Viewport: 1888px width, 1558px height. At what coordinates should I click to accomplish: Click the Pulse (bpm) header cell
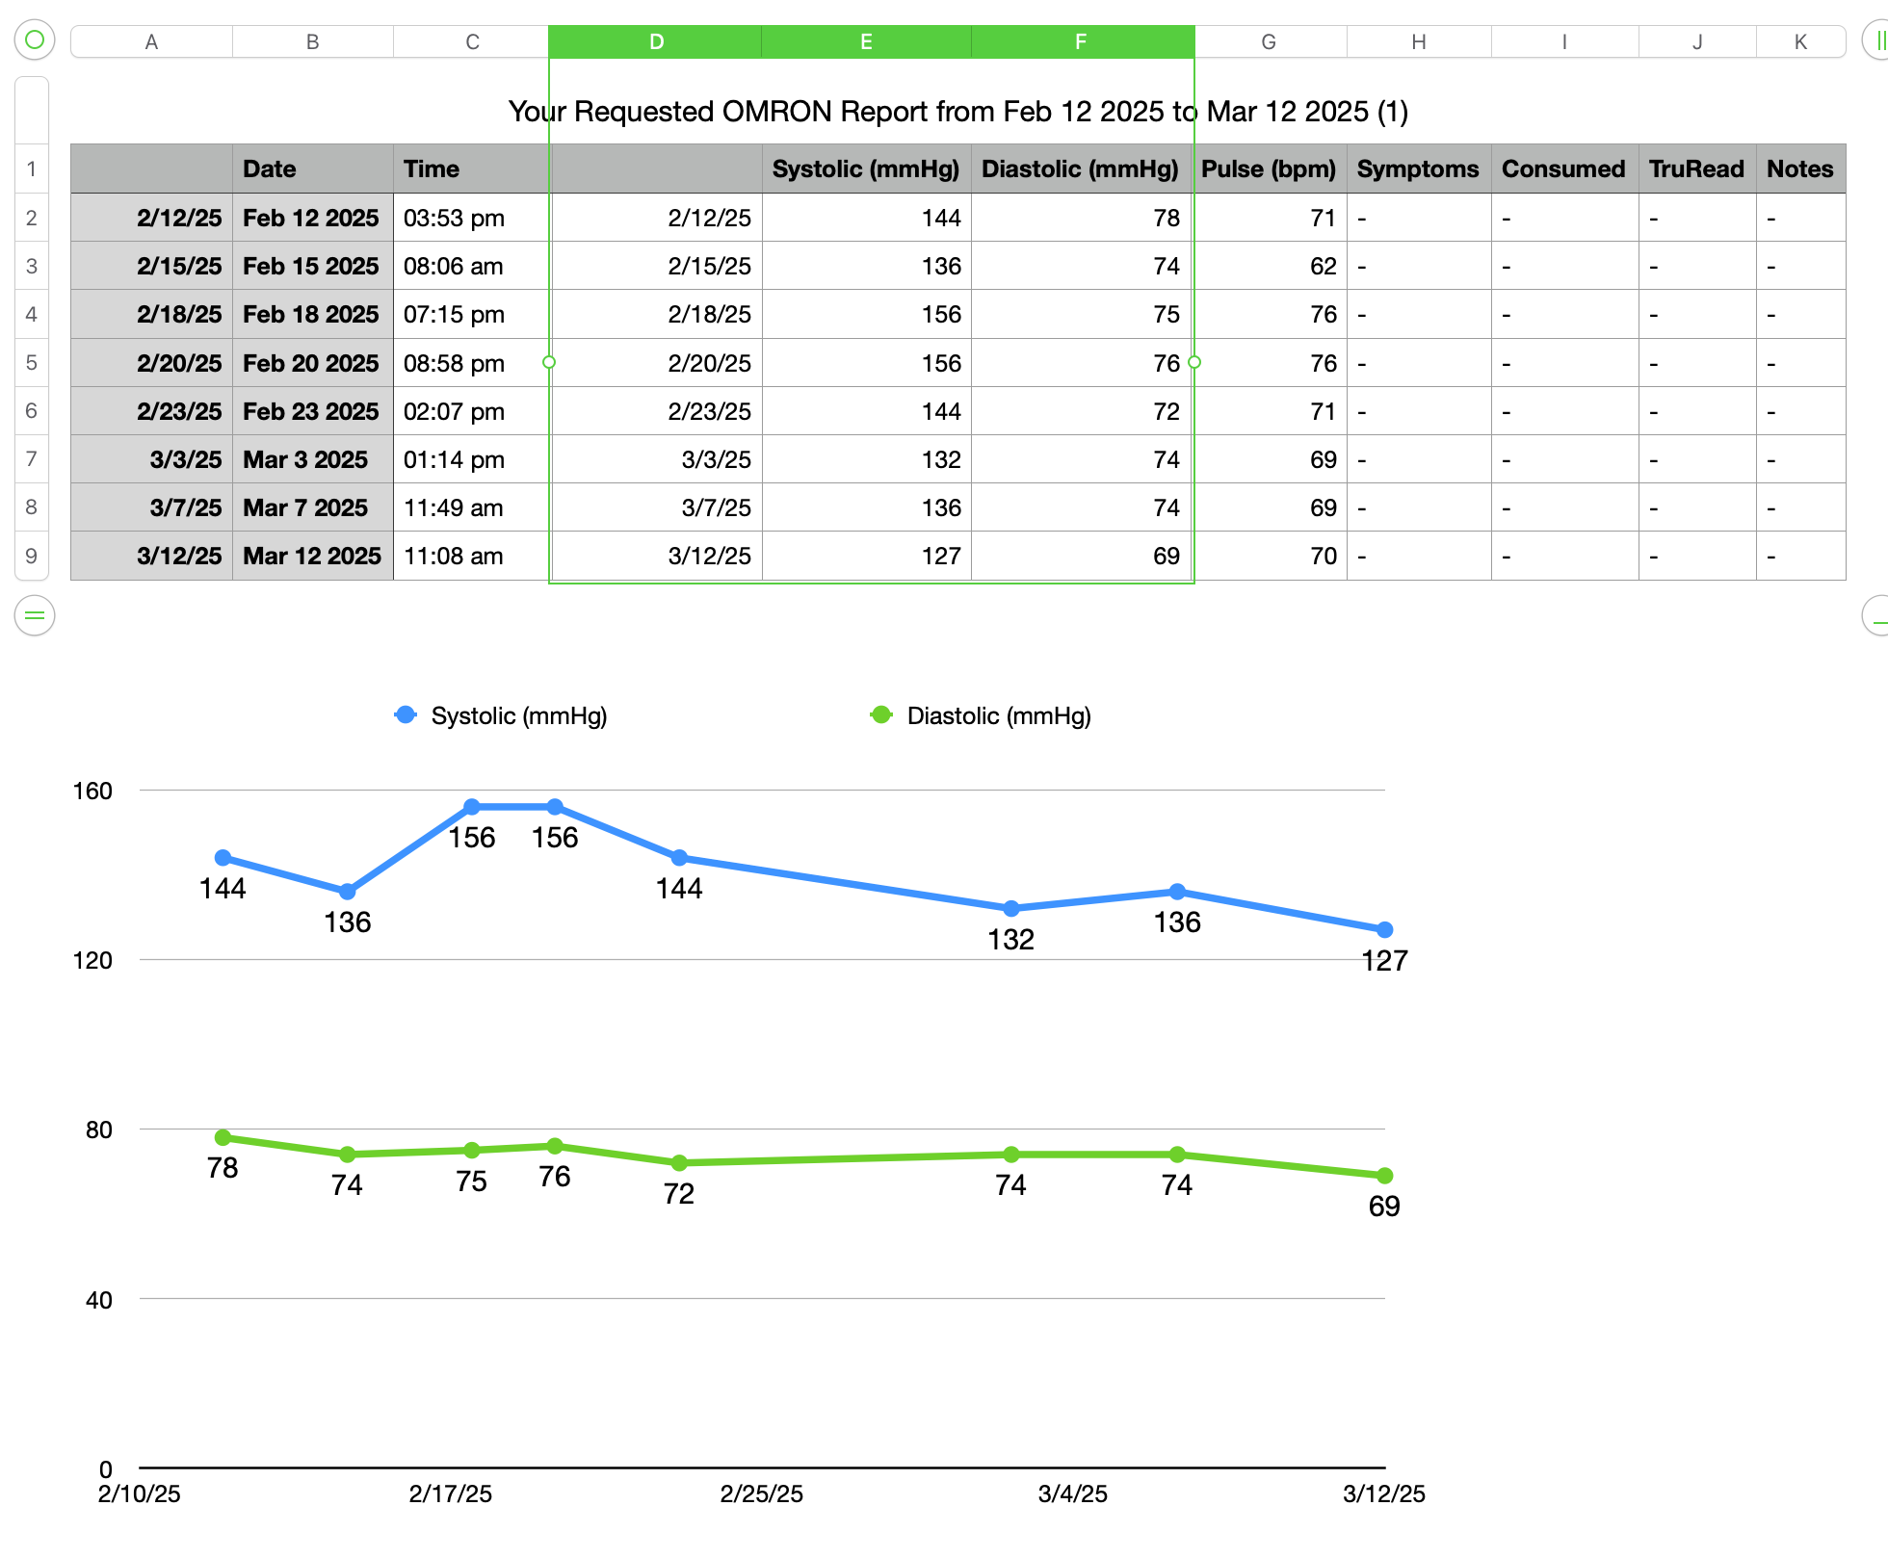(x=1269, y=169)
